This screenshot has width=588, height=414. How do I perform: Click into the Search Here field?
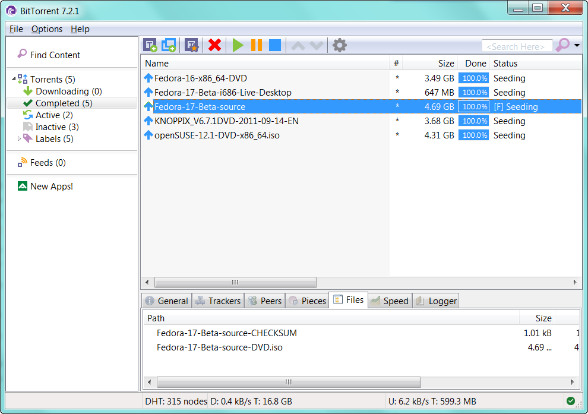coord(517,46)
